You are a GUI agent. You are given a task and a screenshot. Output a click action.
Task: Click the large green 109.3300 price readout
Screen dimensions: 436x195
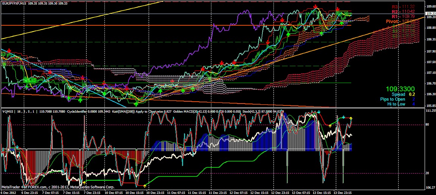pyautogui.click(x=400, y=89)
